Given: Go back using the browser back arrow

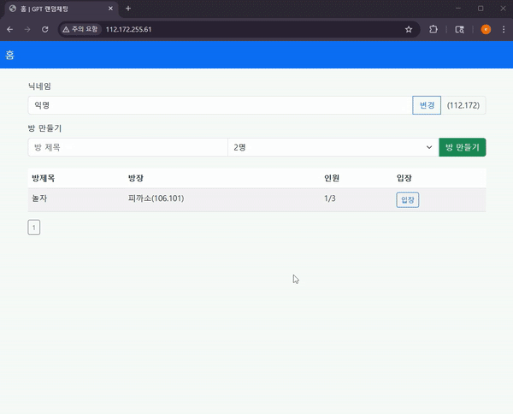Looking at the screenshot, I should [9, 29].
